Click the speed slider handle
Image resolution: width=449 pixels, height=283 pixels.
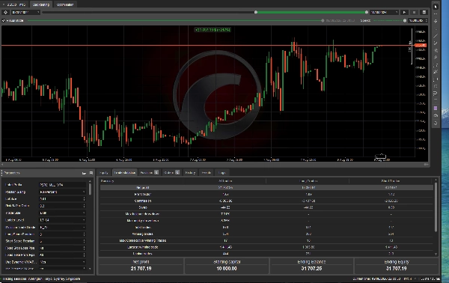pos(405,21)
